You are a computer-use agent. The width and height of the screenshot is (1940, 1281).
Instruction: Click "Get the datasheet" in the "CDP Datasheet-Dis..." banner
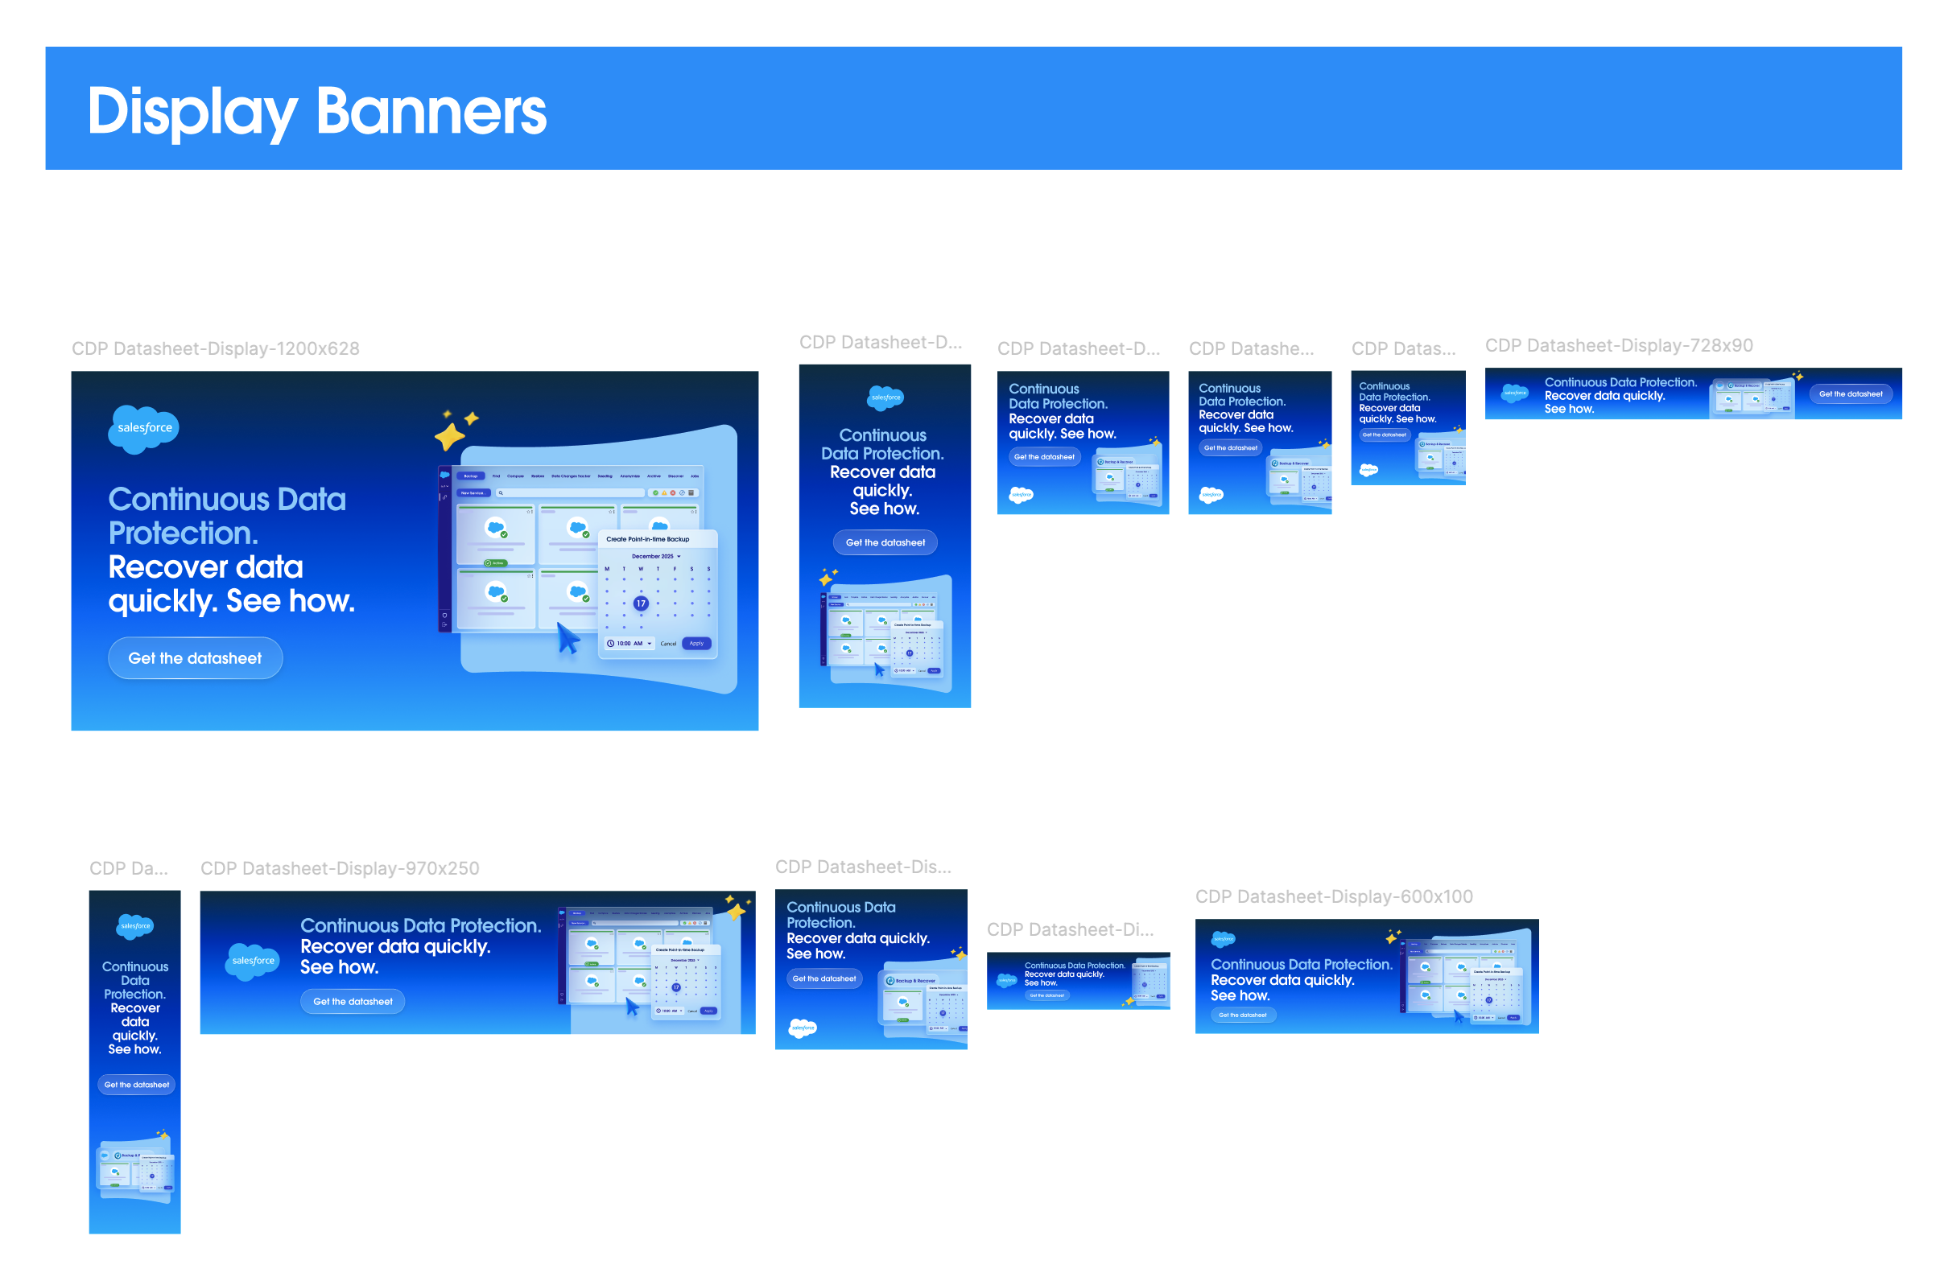click(823, 978)
